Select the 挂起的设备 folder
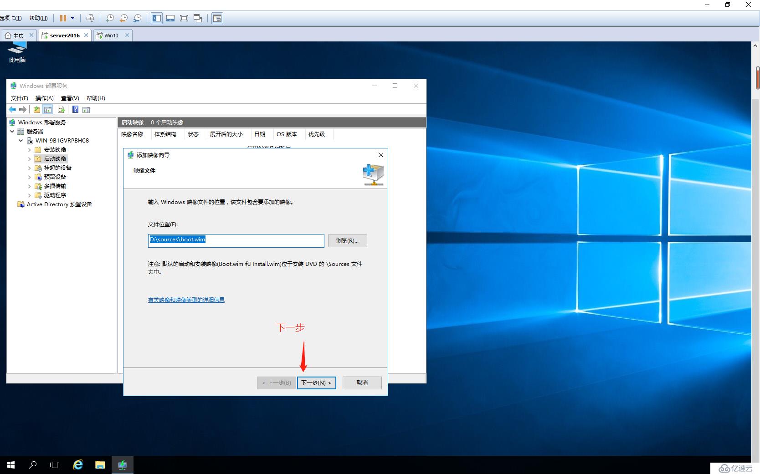This screenshot has height=474, width=760. 57,168
